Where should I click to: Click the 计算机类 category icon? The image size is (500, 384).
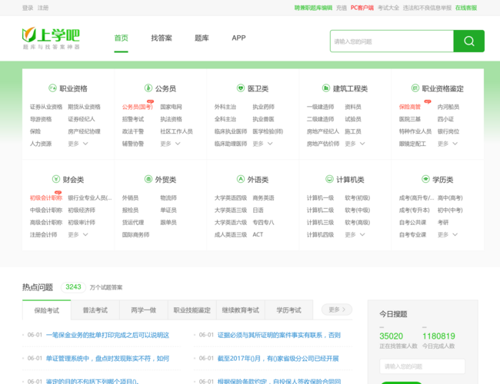point(329,179)
